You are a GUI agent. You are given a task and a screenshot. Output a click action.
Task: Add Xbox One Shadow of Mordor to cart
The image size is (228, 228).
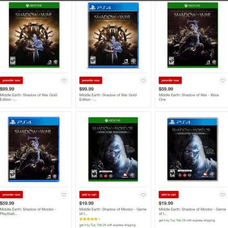pyautogui.click(x=89, y=195)
